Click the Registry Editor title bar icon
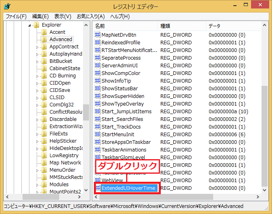272x214 pixels. [x=7, y=6]
